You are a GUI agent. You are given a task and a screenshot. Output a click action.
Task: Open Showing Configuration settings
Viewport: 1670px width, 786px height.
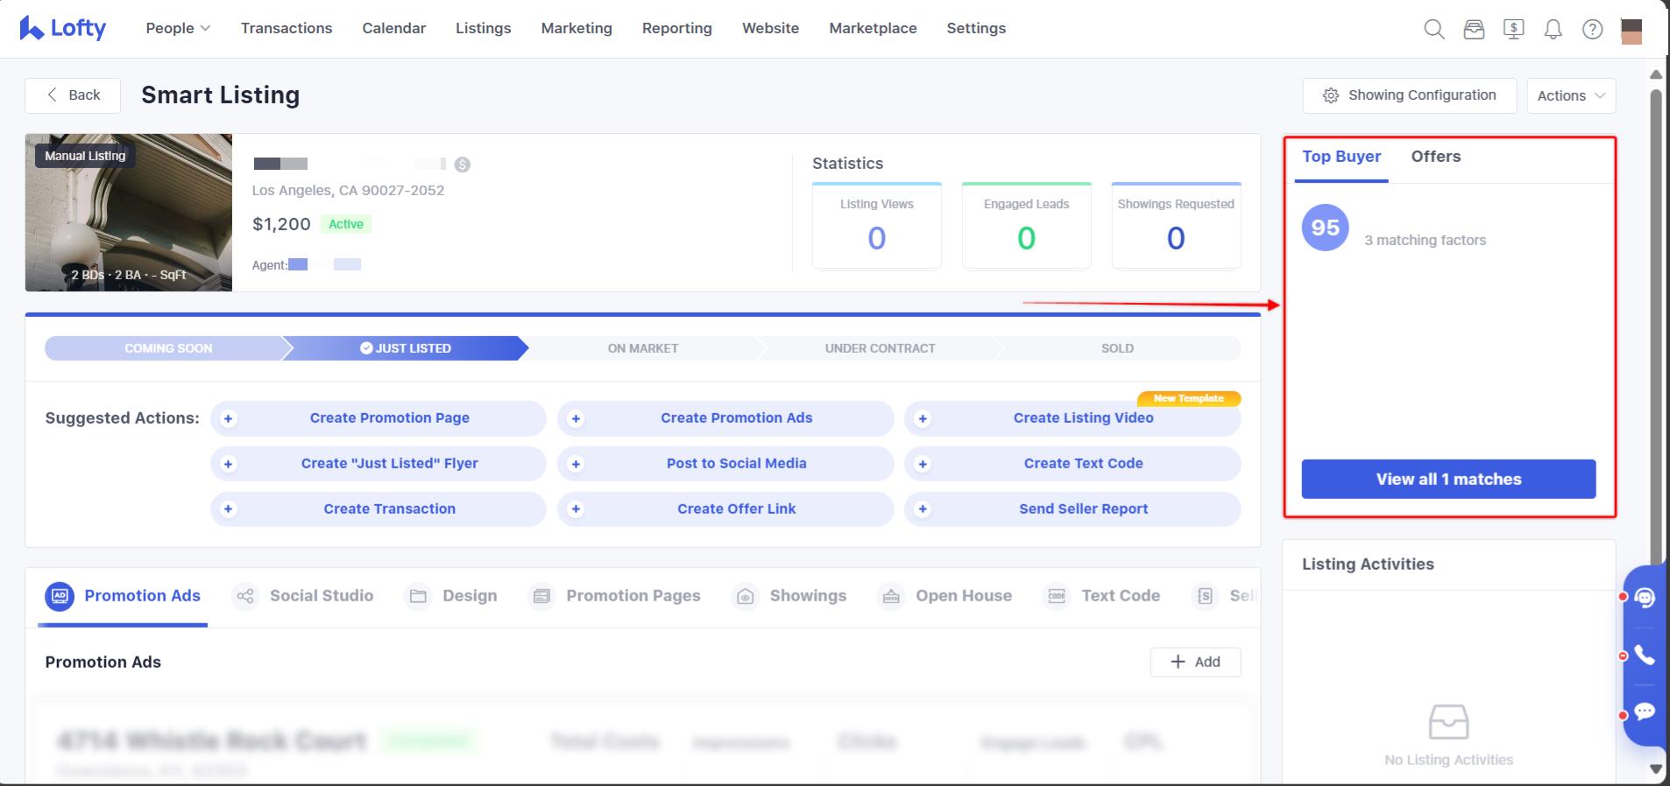(1409, 95)
